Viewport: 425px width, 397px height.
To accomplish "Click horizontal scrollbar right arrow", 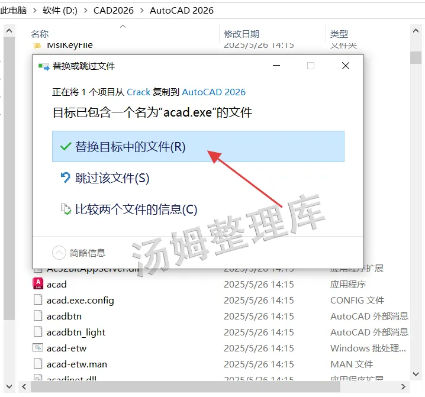I will [x=403, y=386].
